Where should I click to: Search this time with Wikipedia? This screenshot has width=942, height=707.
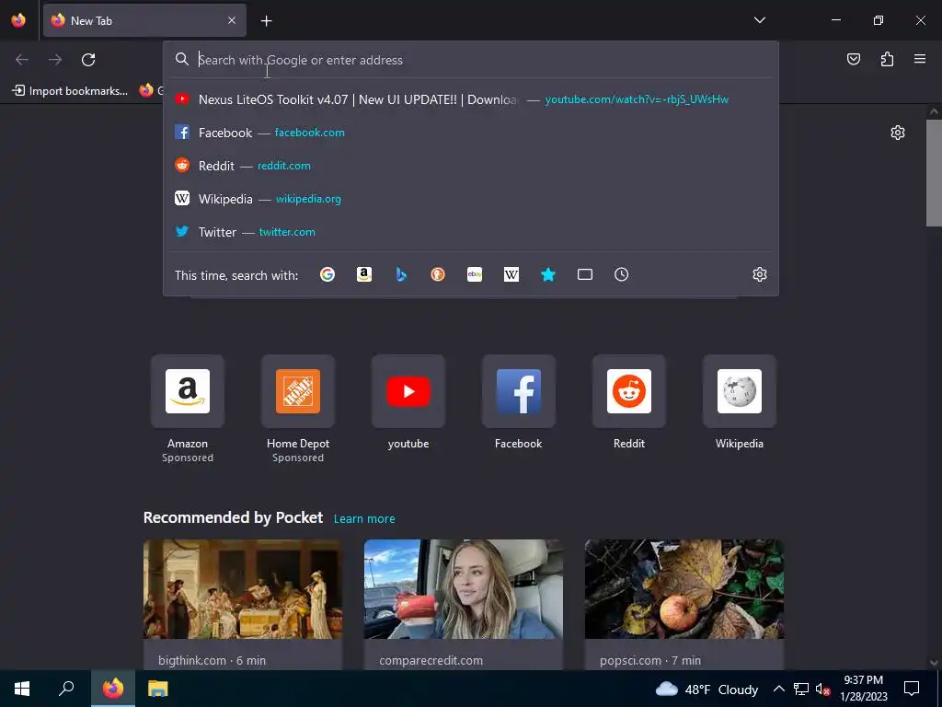511,274
